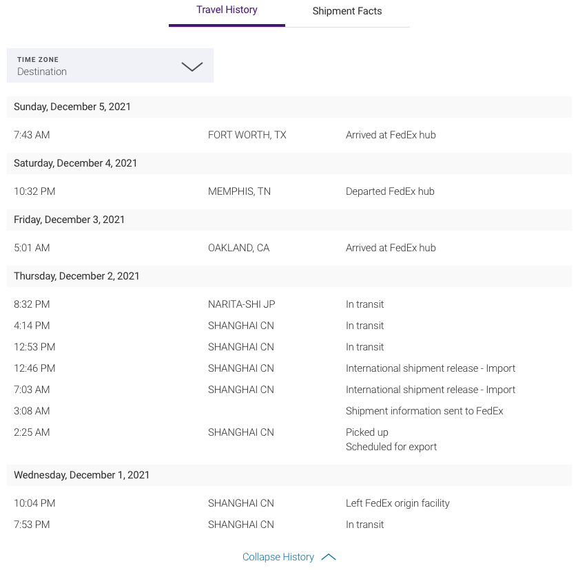578x570 pixels.
Task: Click the MEMPHIS, TN location entry
Action: click(x=239, y=191)
